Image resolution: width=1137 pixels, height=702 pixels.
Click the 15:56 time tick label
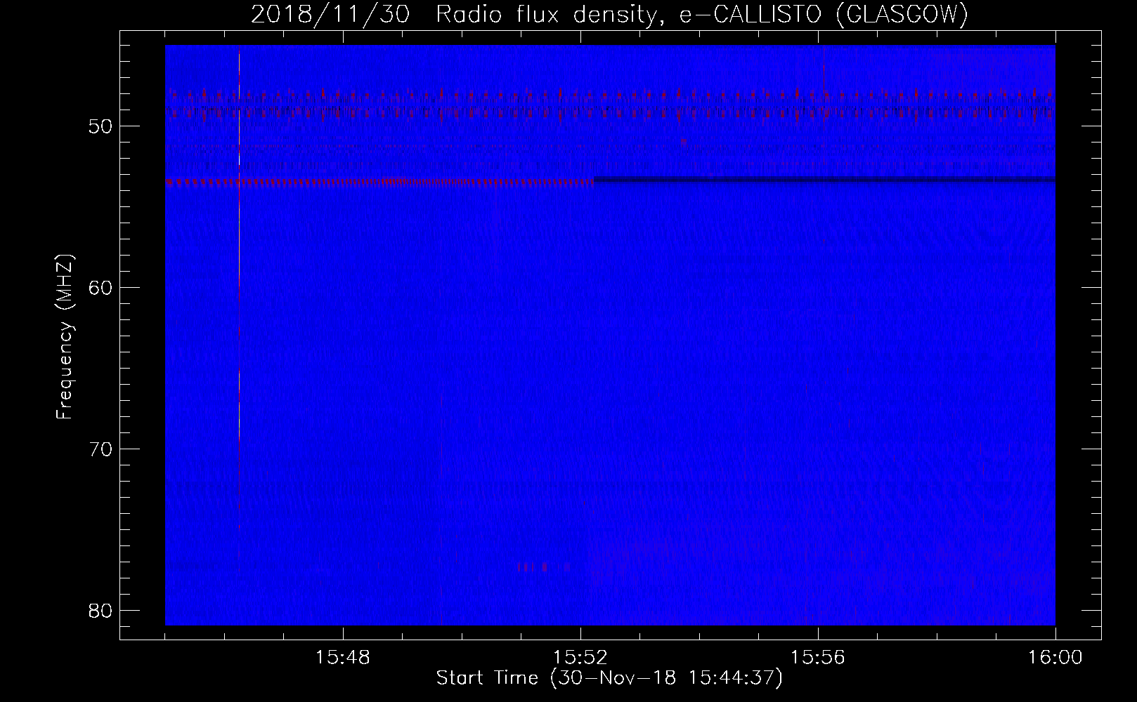818,658
